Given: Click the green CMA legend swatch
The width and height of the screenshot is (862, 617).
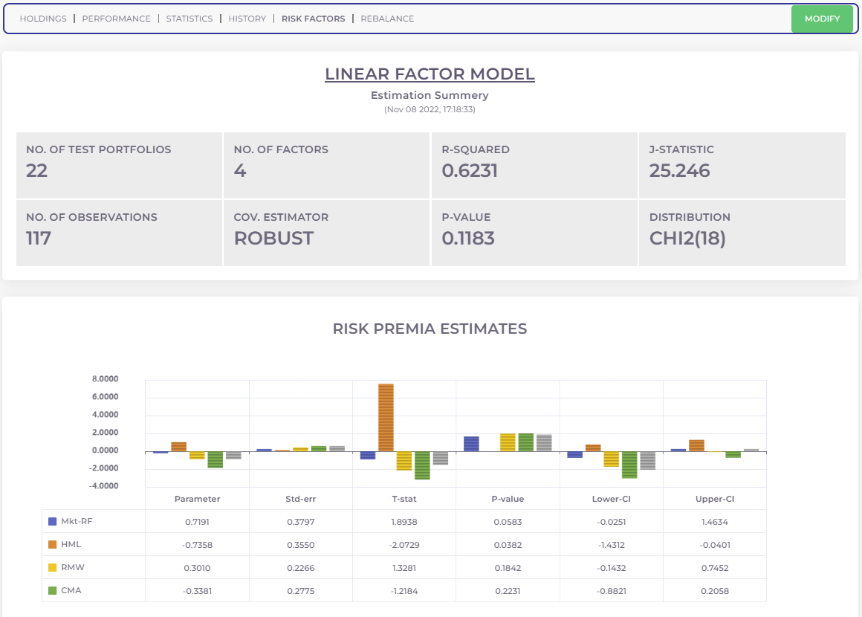Looking at the screenshot, I should [52, 591].
